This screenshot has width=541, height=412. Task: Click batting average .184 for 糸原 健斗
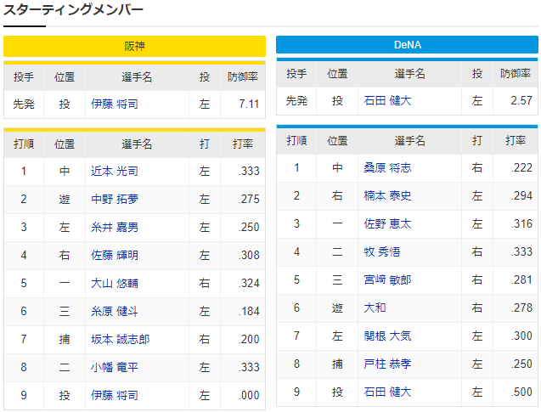249,311
